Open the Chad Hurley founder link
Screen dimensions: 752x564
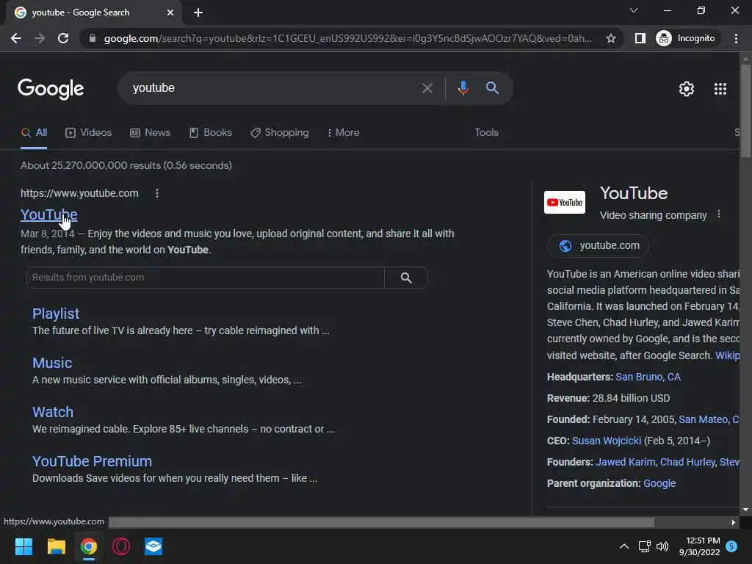687,463
